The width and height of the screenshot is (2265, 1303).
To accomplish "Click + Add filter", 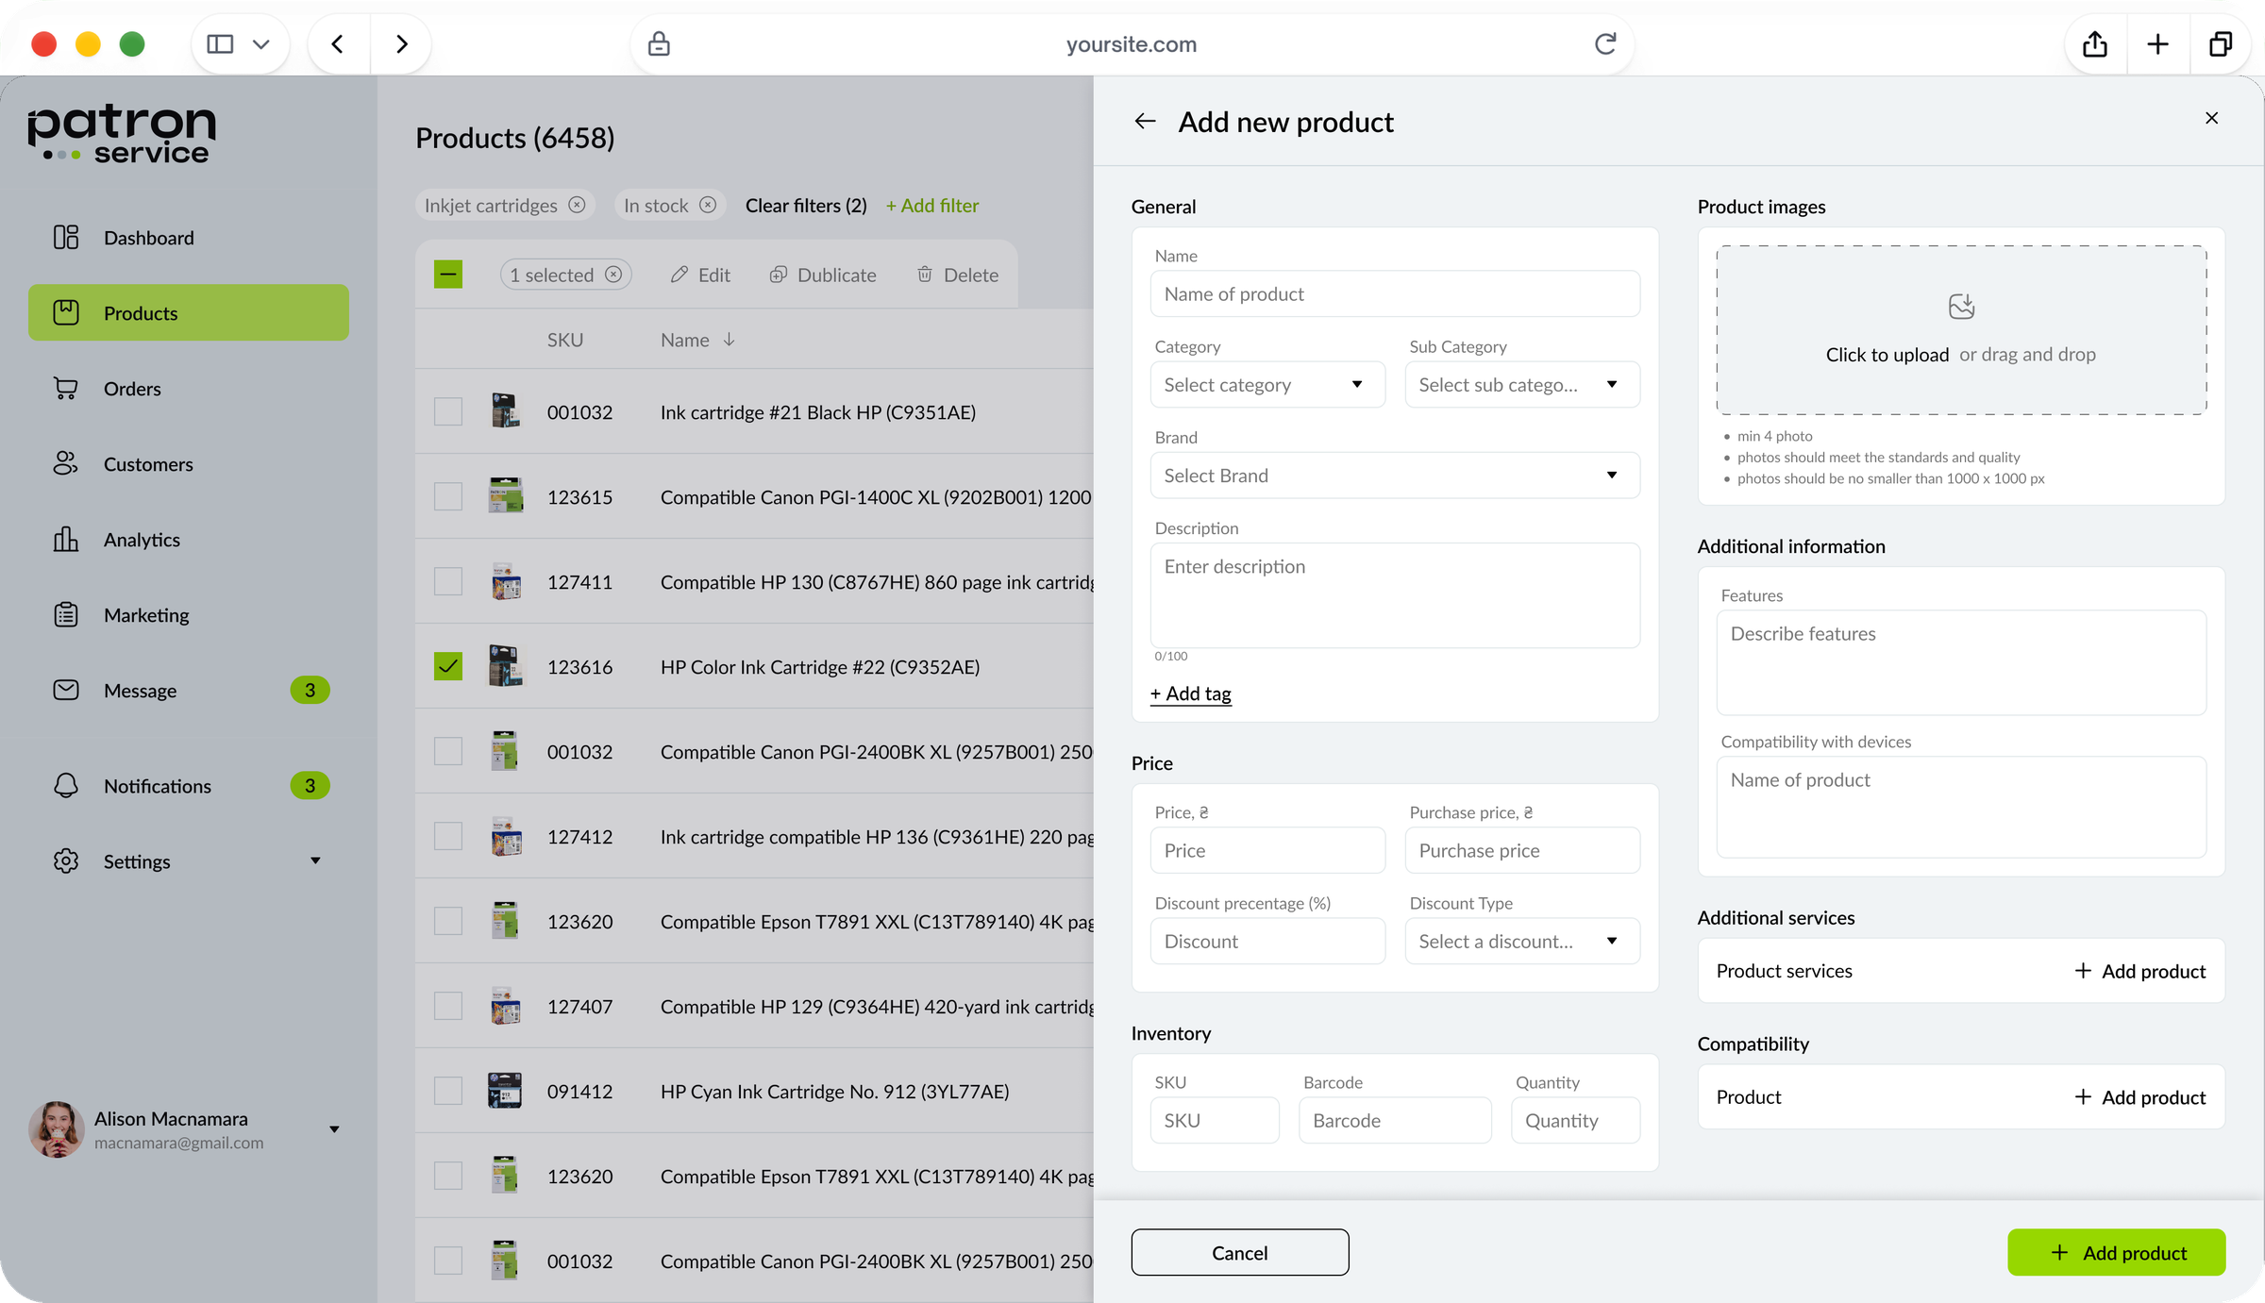I will pos(931,205).
